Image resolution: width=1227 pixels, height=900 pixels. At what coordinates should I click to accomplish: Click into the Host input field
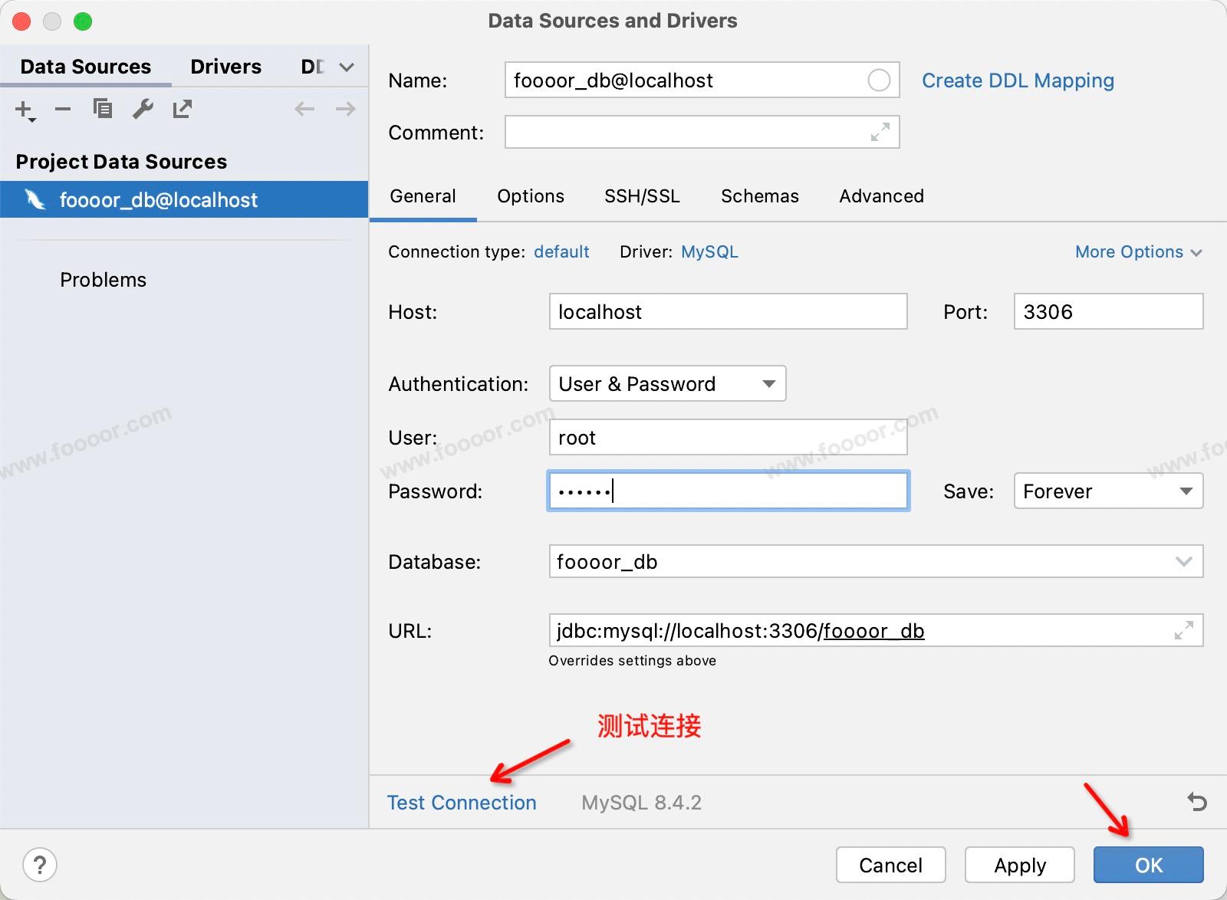click(728, 312)
